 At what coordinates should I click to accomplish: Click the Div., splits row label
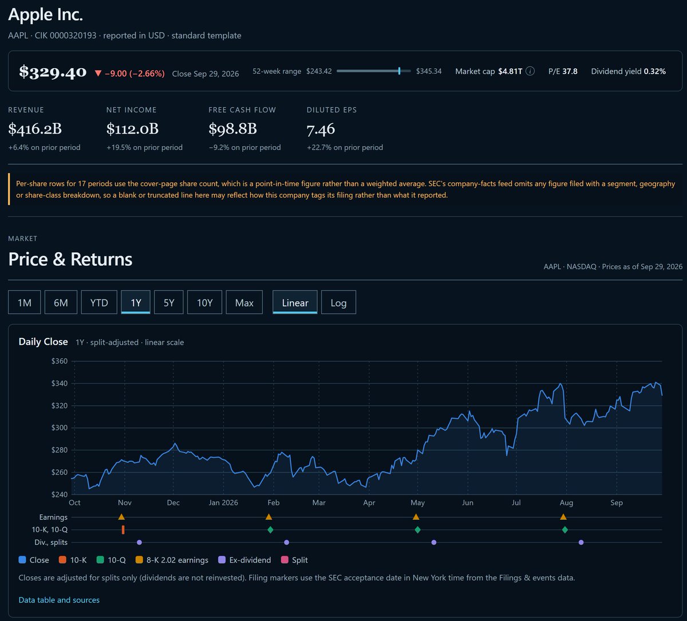(51, 542)
